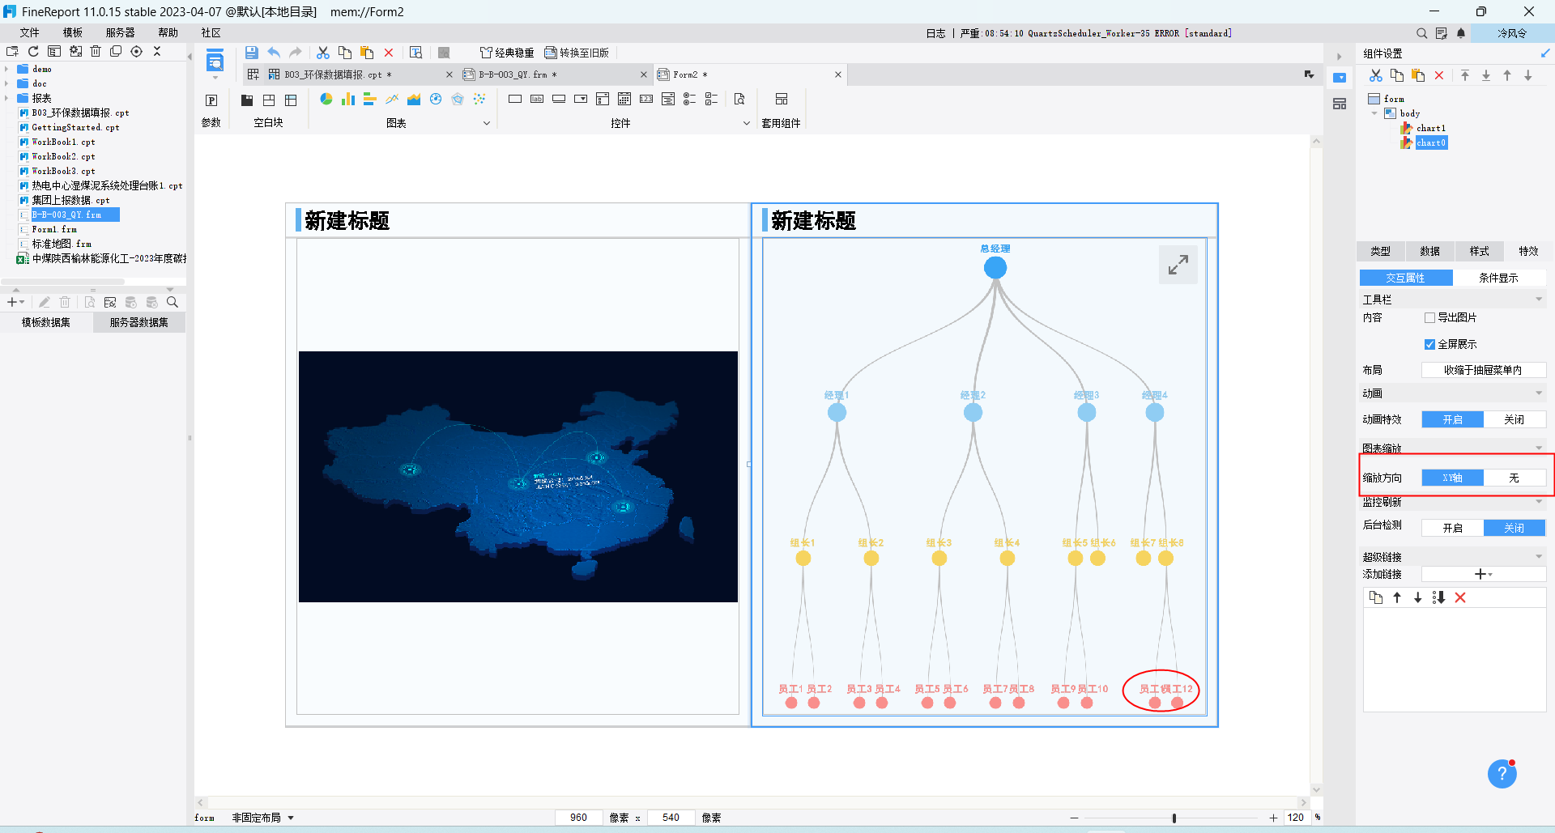This screenshot has width=1555, height=833.
Task: Click the blue help question mark button
Action: pos(1502,774)
